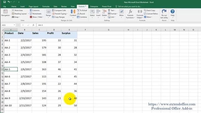201x113 pixels.
Task: Click To Actual
Action: (82, 10)
